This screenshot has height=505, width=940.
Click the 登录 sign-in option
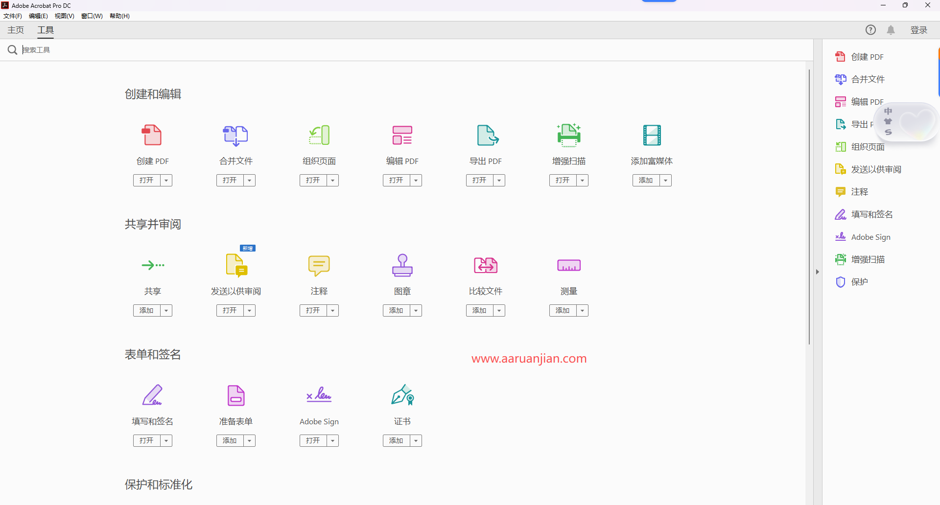(x=919, y=30)
